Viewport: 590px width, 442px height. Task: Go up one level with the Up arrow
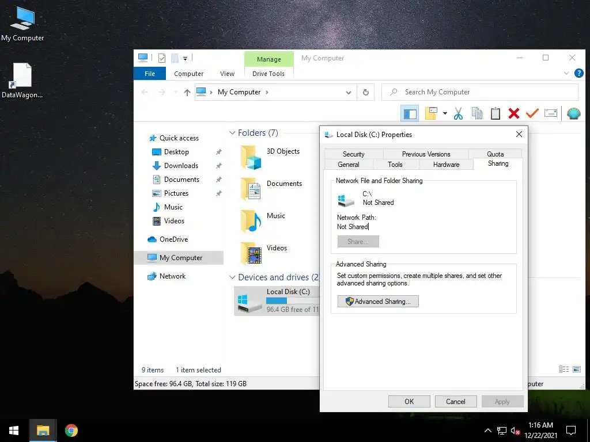[187, 93]
